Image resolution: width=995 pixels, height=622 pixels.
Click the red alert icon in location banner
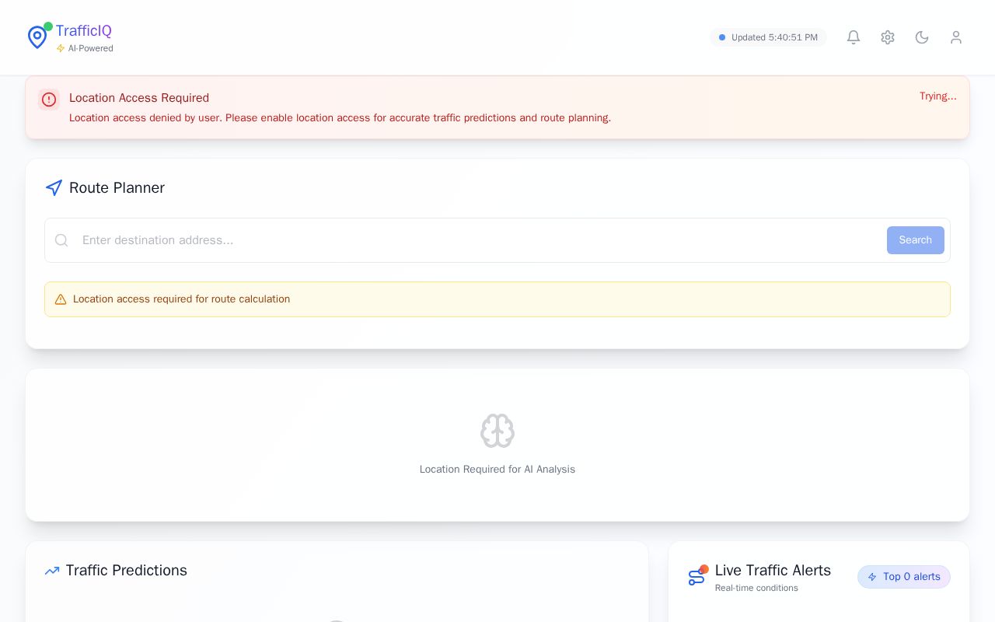pyautogui.click(x=49, y=100)
